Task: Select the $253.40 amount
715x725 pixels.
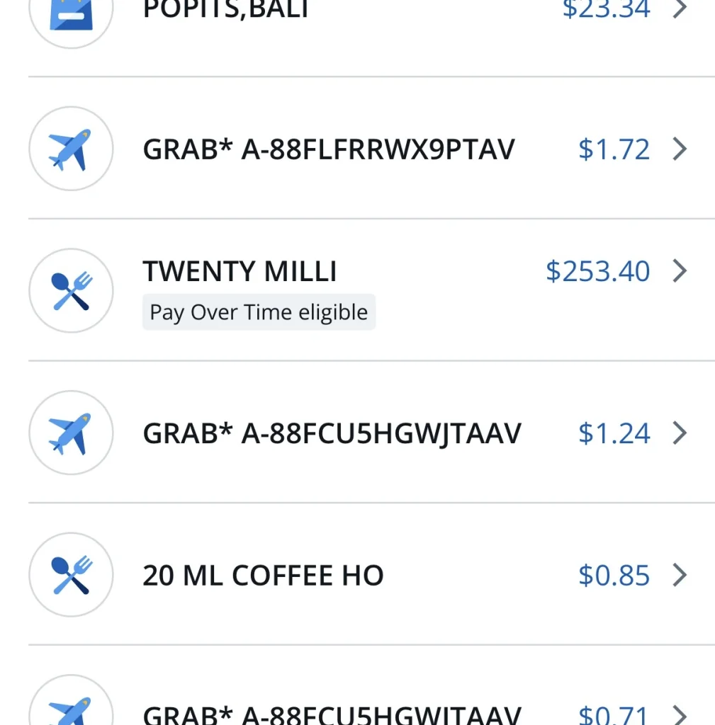Action: [x=597, y=271]
